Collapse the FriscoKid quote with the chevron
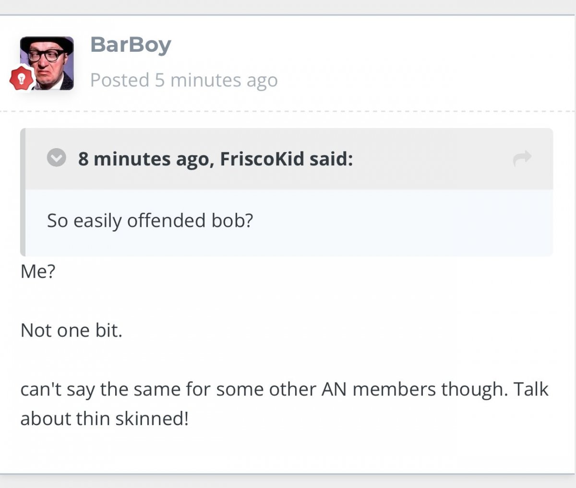576x488 pixels. (56, 157)
